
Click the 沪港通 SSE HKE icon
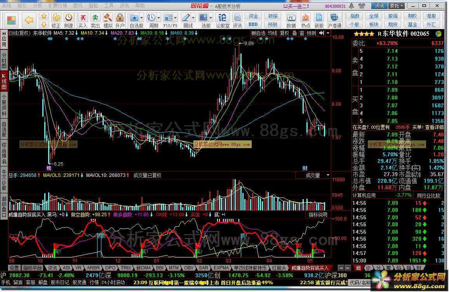click(x=334, y=21)
